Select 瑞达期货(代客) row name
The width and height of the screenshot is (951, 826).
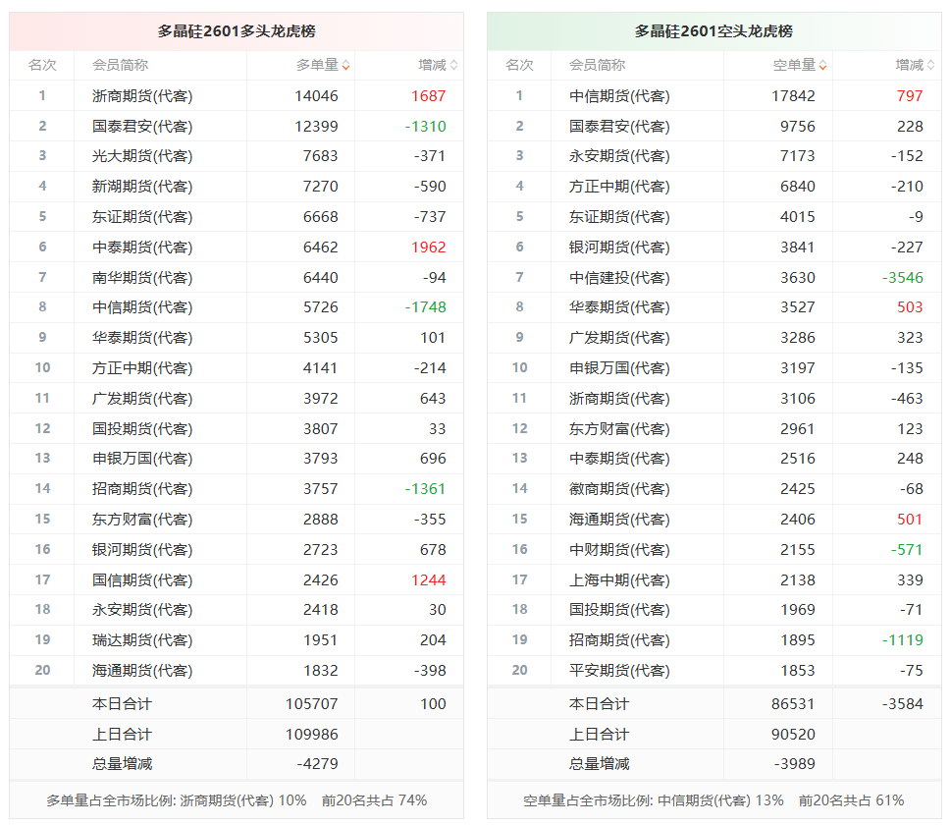click(x=142, y=640)
